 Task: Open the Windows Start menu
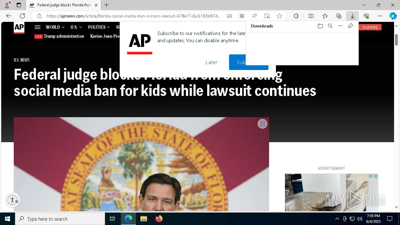coord(7,219)
